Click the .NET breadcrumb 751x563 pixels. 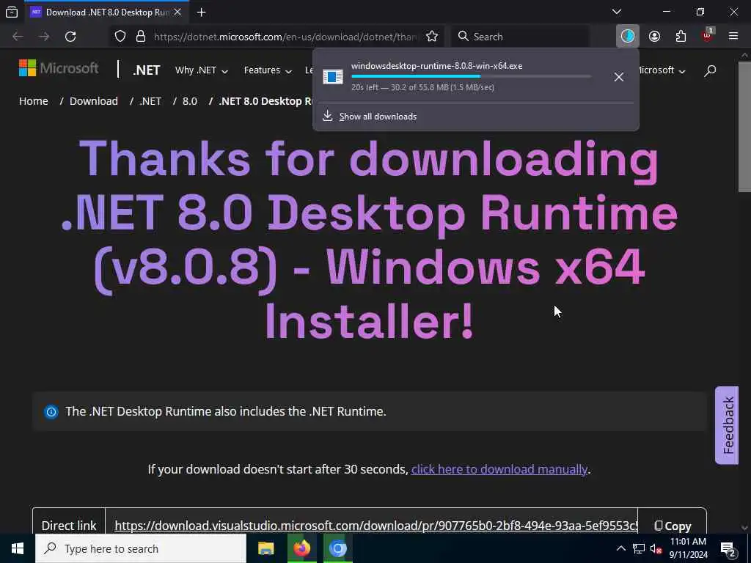(x=150, y=101)
